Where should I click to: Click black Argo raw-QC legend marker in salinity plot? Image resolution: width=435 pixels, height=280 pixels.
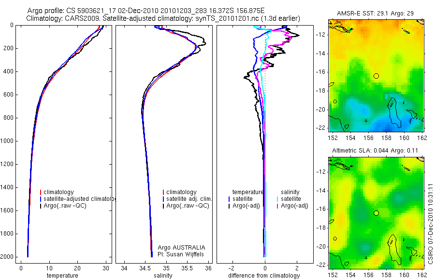pos(163,206)
